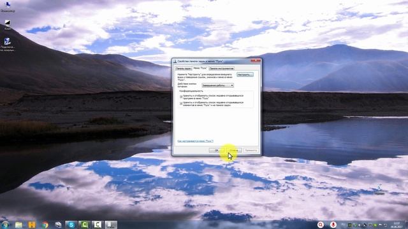Switch to the Toolbars tab
Image resolution: width=408 pixels, height=229 pixels.
pos(221,69)
